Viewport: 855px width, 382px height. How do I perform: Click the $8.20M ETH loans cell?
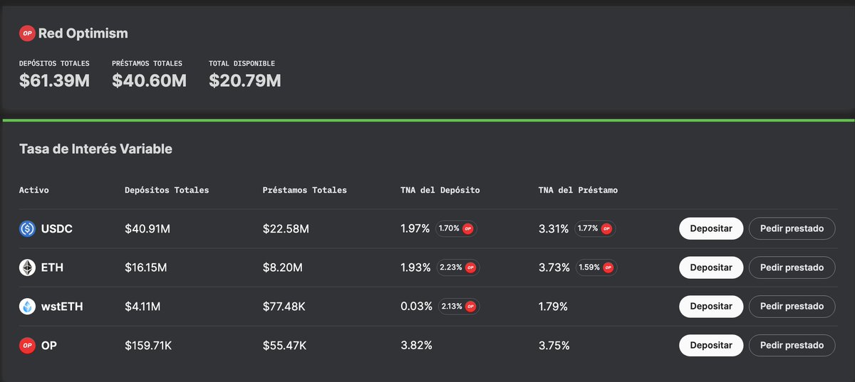pyautogui.click(x=283, y=267)
